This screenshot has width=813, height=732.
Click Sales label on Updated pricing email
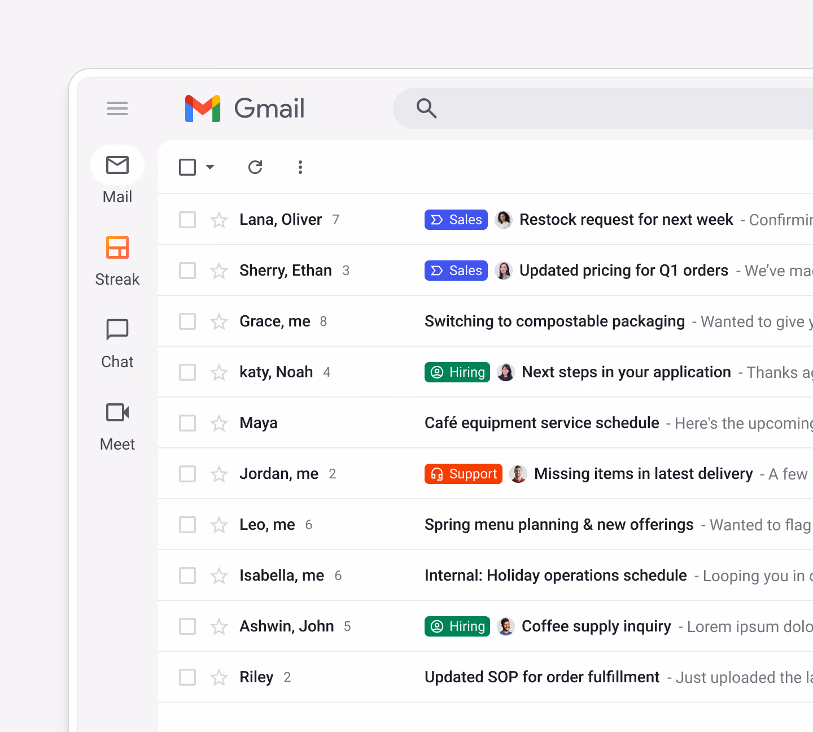click(456, 271)
